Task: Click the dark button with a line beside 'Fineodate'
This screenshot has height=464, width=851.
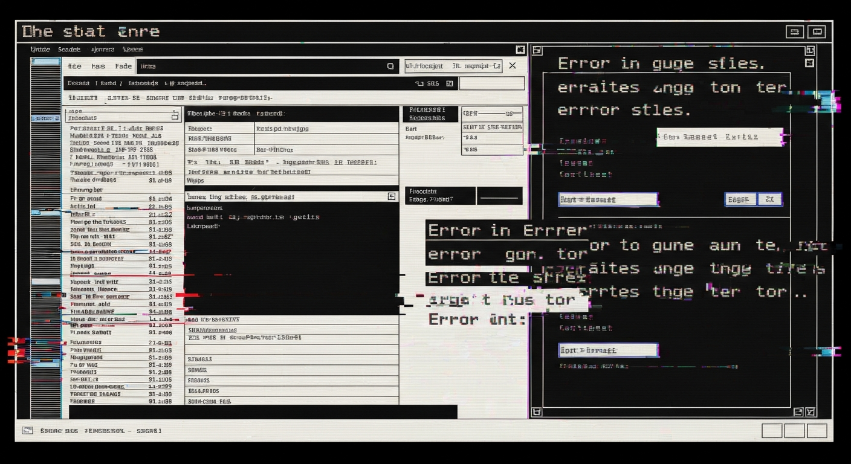Action: [499, 196]
